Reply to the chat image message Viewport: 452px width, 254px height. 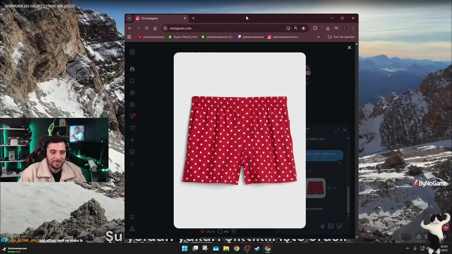[x=334, y=188]
